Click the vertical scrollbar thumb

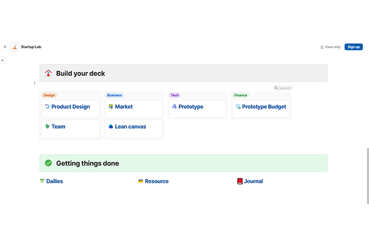point(368,176)
